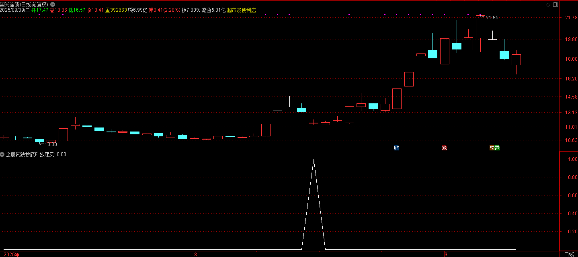Click the tall red candle at the 21.95 high
Viewport: 578px width, 257px height.
(x=480, y=27)
